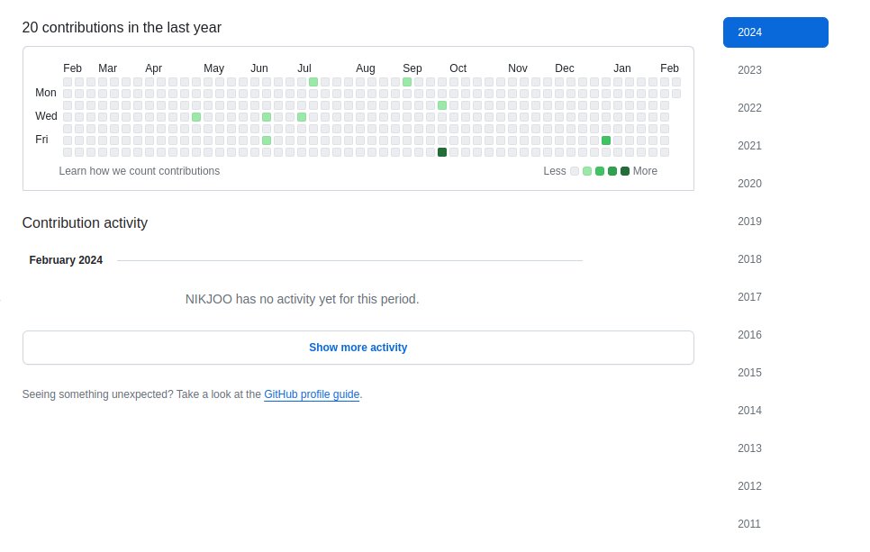
Task: Select the 2024 year filter button
Action: pos(775,32)
